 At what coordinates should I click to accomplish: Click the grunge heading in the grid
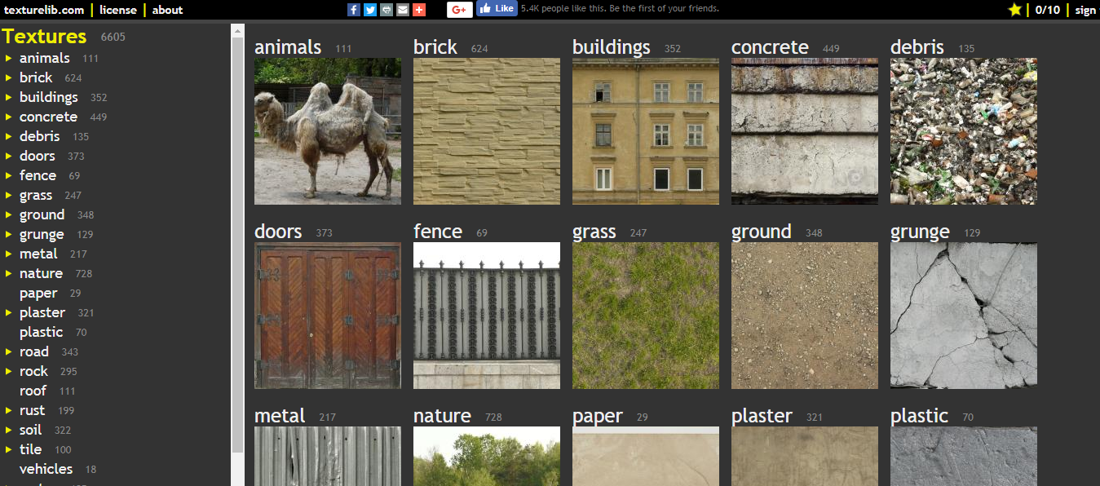point(920,232)
